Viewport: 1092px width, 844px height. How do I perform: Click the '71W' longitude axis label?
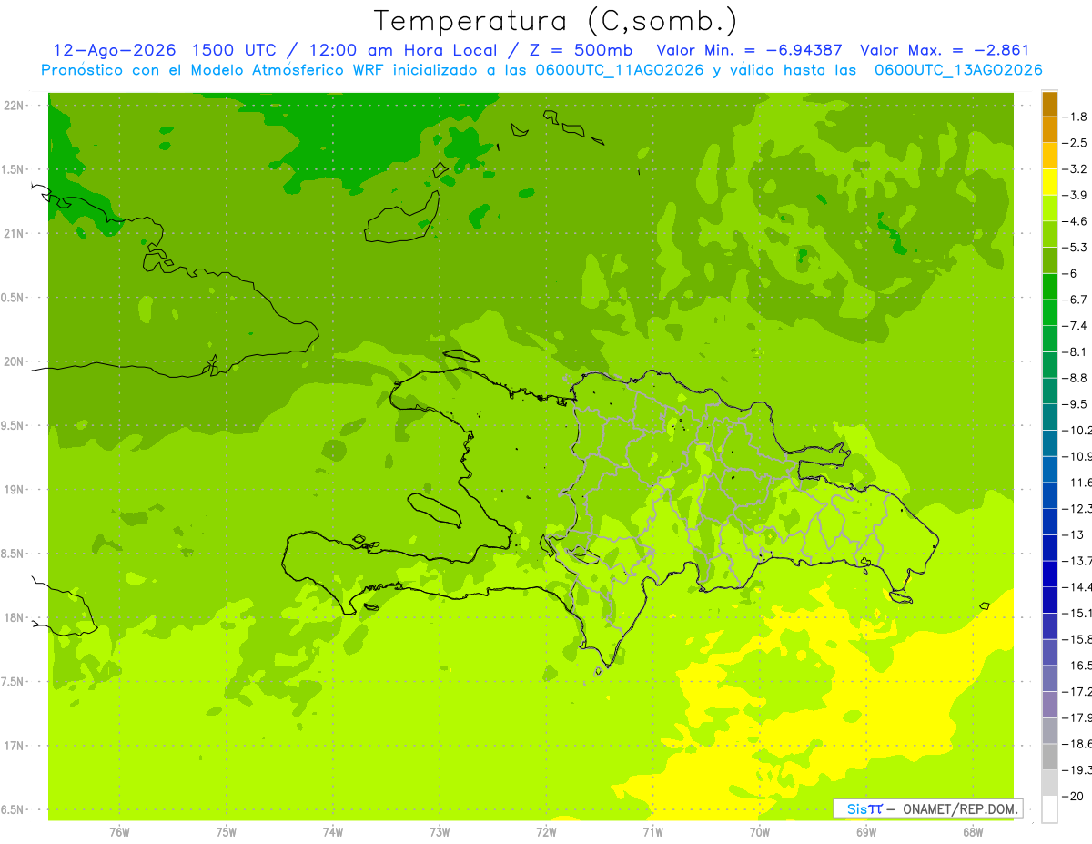click(x=652, y=831)
